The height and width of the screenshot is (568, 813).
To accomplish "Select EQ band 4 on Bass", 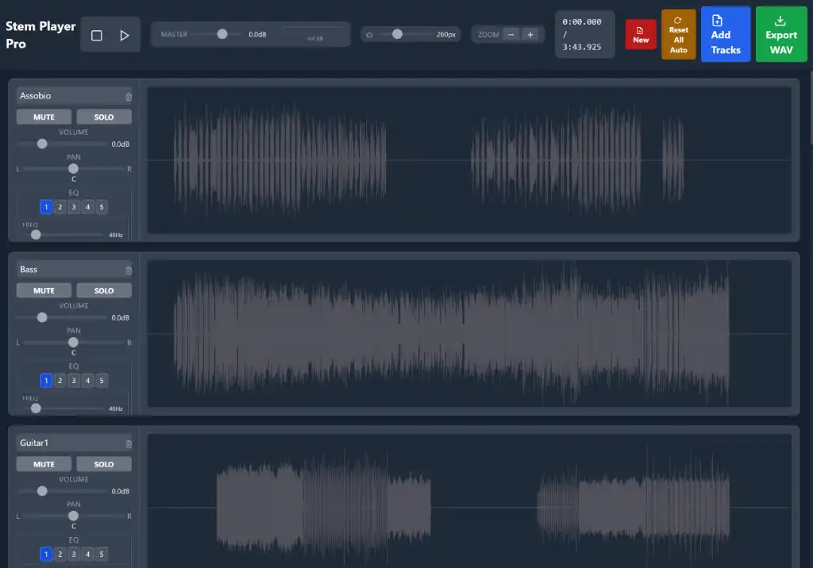I will [87, 381].
